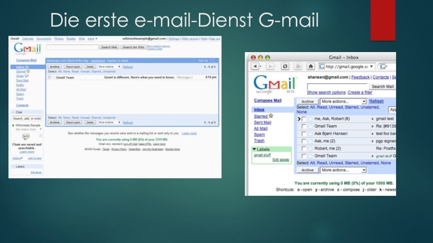The height and width of the screenshot is (243, 433).
Task: Star the 'Ask Bjørn Hansen' message
Action: pos(311,133)
